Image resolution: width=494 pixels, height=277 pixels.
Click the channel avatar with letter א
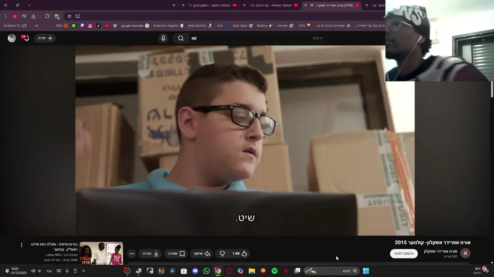[x=465, y=253]
